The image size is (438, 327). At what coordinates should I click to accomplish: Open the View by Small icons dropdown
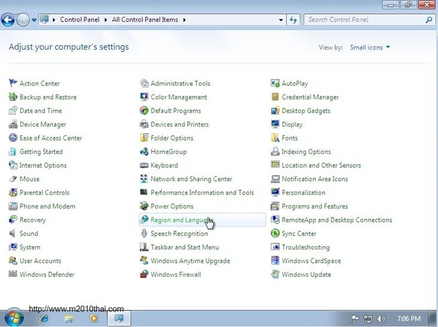click(370, 47)
